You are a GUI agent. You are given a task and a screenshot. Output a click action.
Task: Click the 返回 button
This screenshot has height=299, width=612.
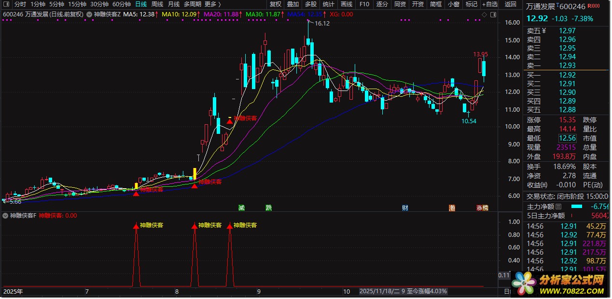coord(510,4)
